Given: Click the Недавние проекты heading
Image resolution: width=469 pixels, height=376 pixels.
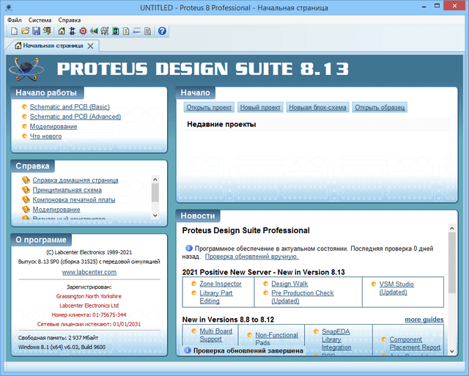Looking at the screenshot, I should coord(221,125).
